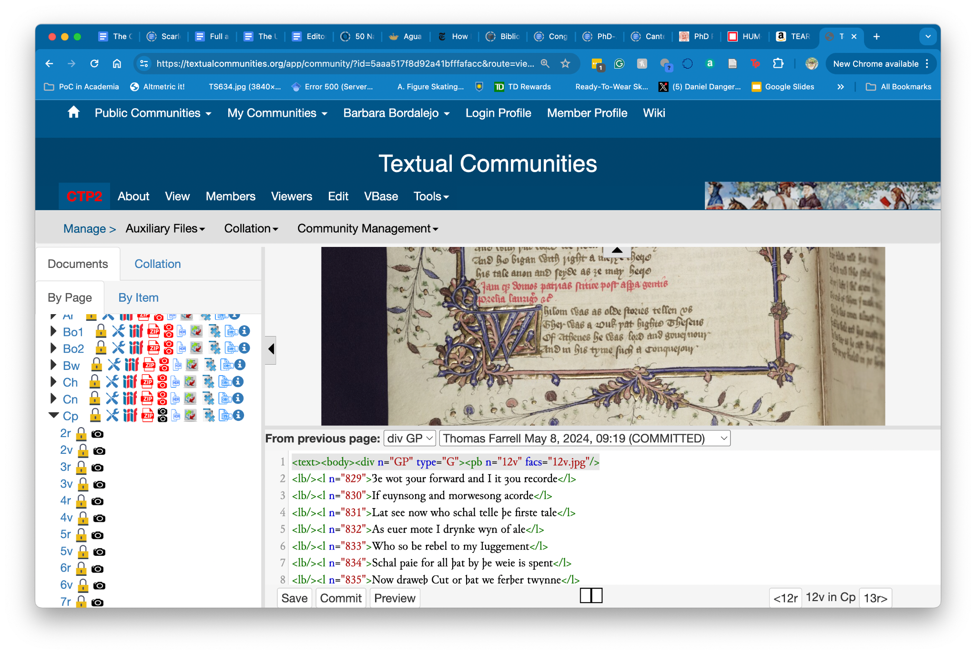Expand the Cn document tree
The image size is (976, 654).
coord(53,398)
